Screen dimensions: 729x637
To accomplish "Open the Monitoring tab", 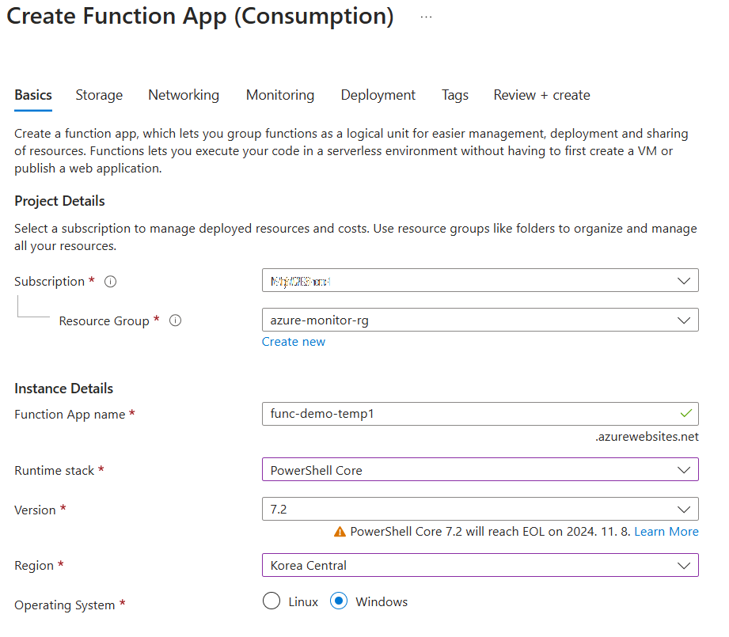I will (x=280, y=95).
